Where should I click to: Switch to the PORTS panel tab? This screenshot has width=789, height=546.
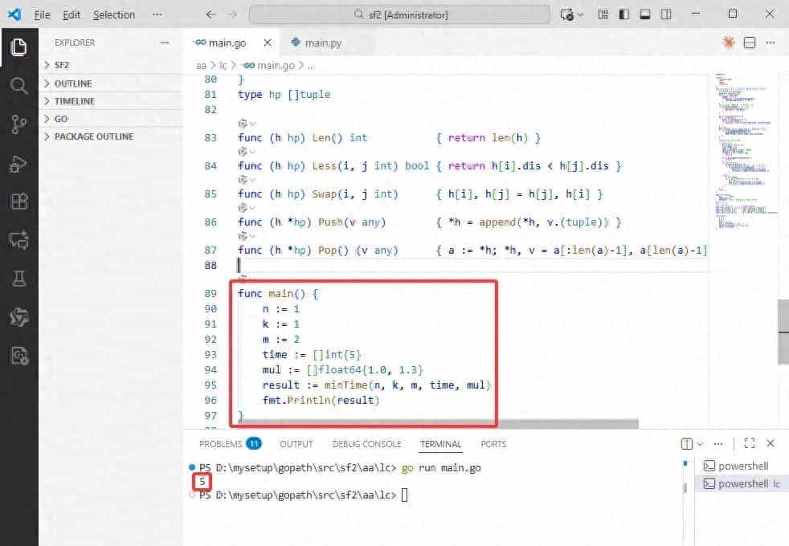click(493, 444)
